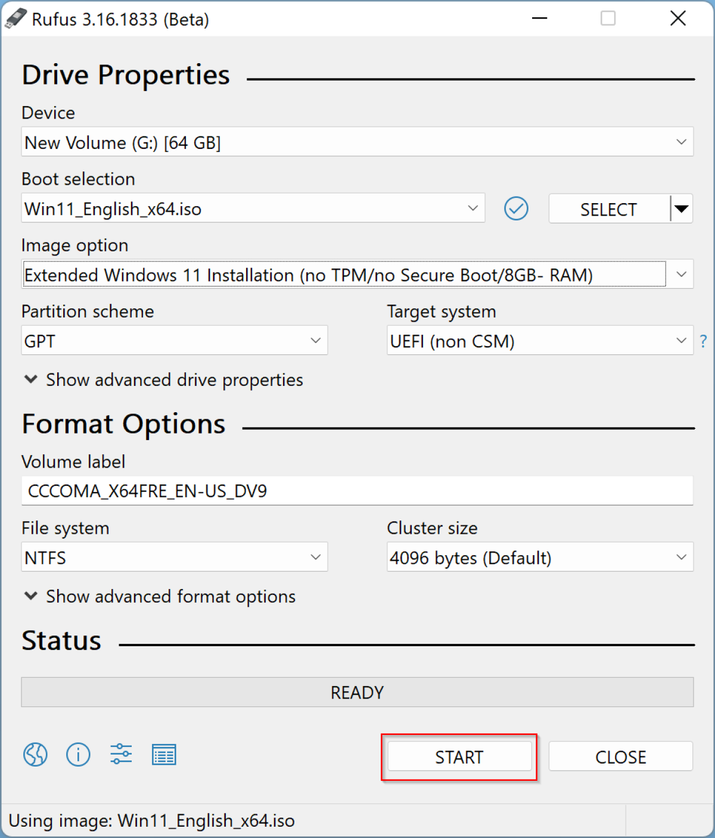Click the Rufus USB drive title icon
The width and height of the screenshot is (715, 838).
click(x=15, y=18)
